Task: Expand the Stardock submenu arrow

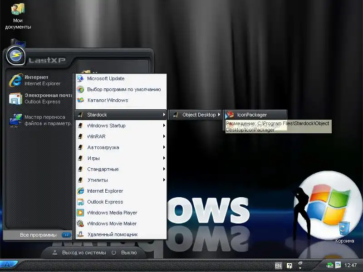Action: pyautogui.click(x=164, y=115)
